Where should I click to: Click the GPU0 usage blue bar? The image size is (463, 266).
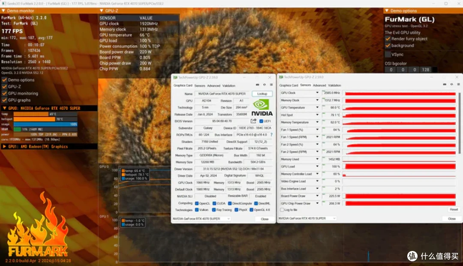[x=45, y=124]
